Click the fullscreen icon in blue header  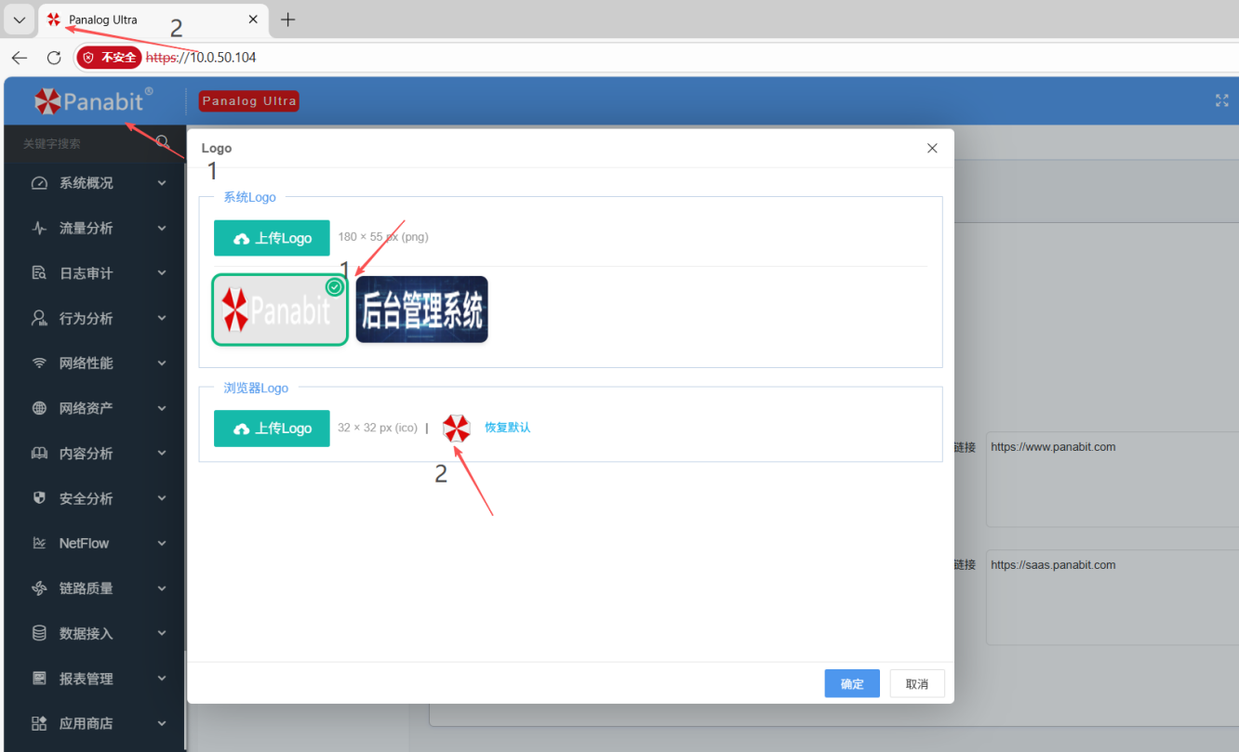(x=1222, y=100)
